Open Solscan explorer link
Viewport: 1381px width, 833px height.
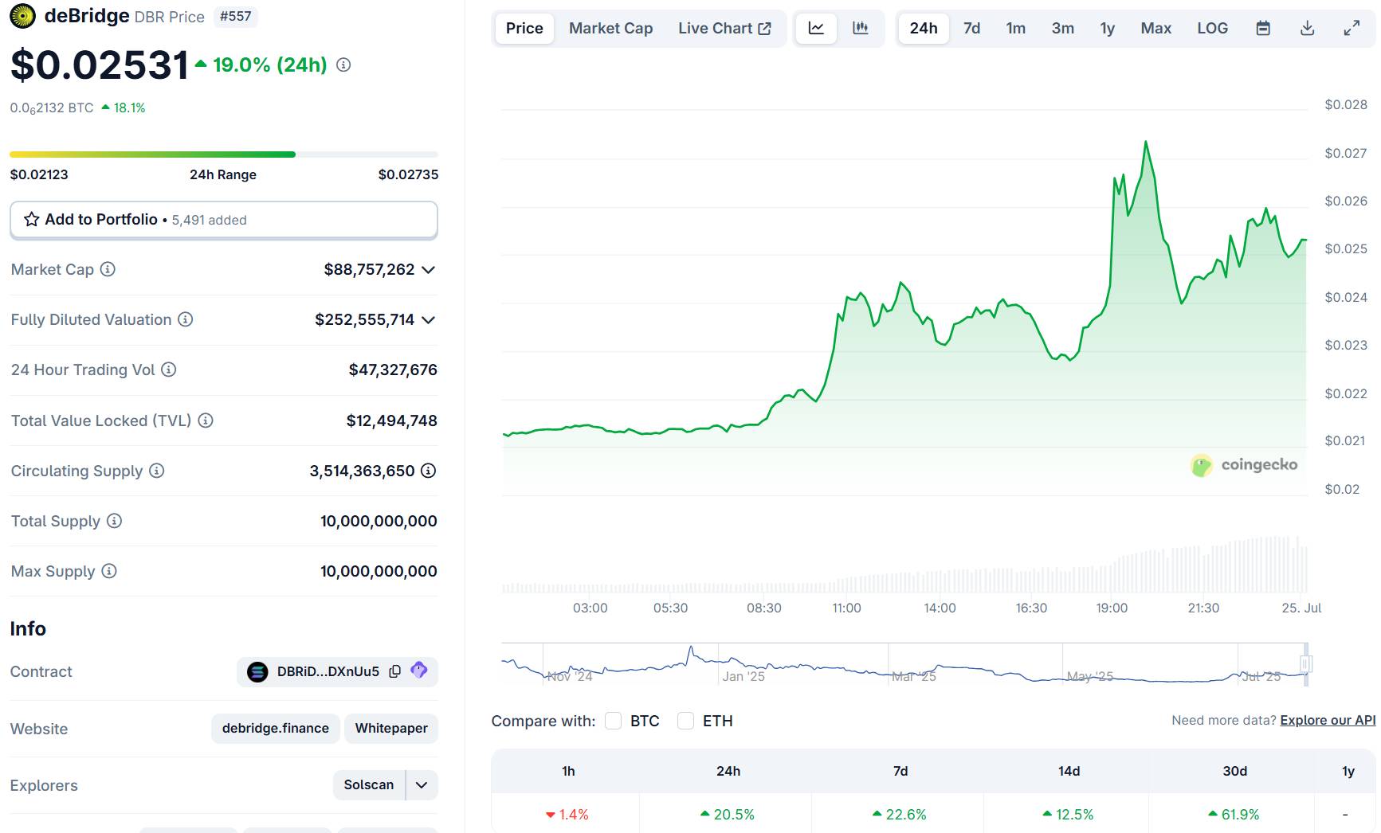[369, 785]
